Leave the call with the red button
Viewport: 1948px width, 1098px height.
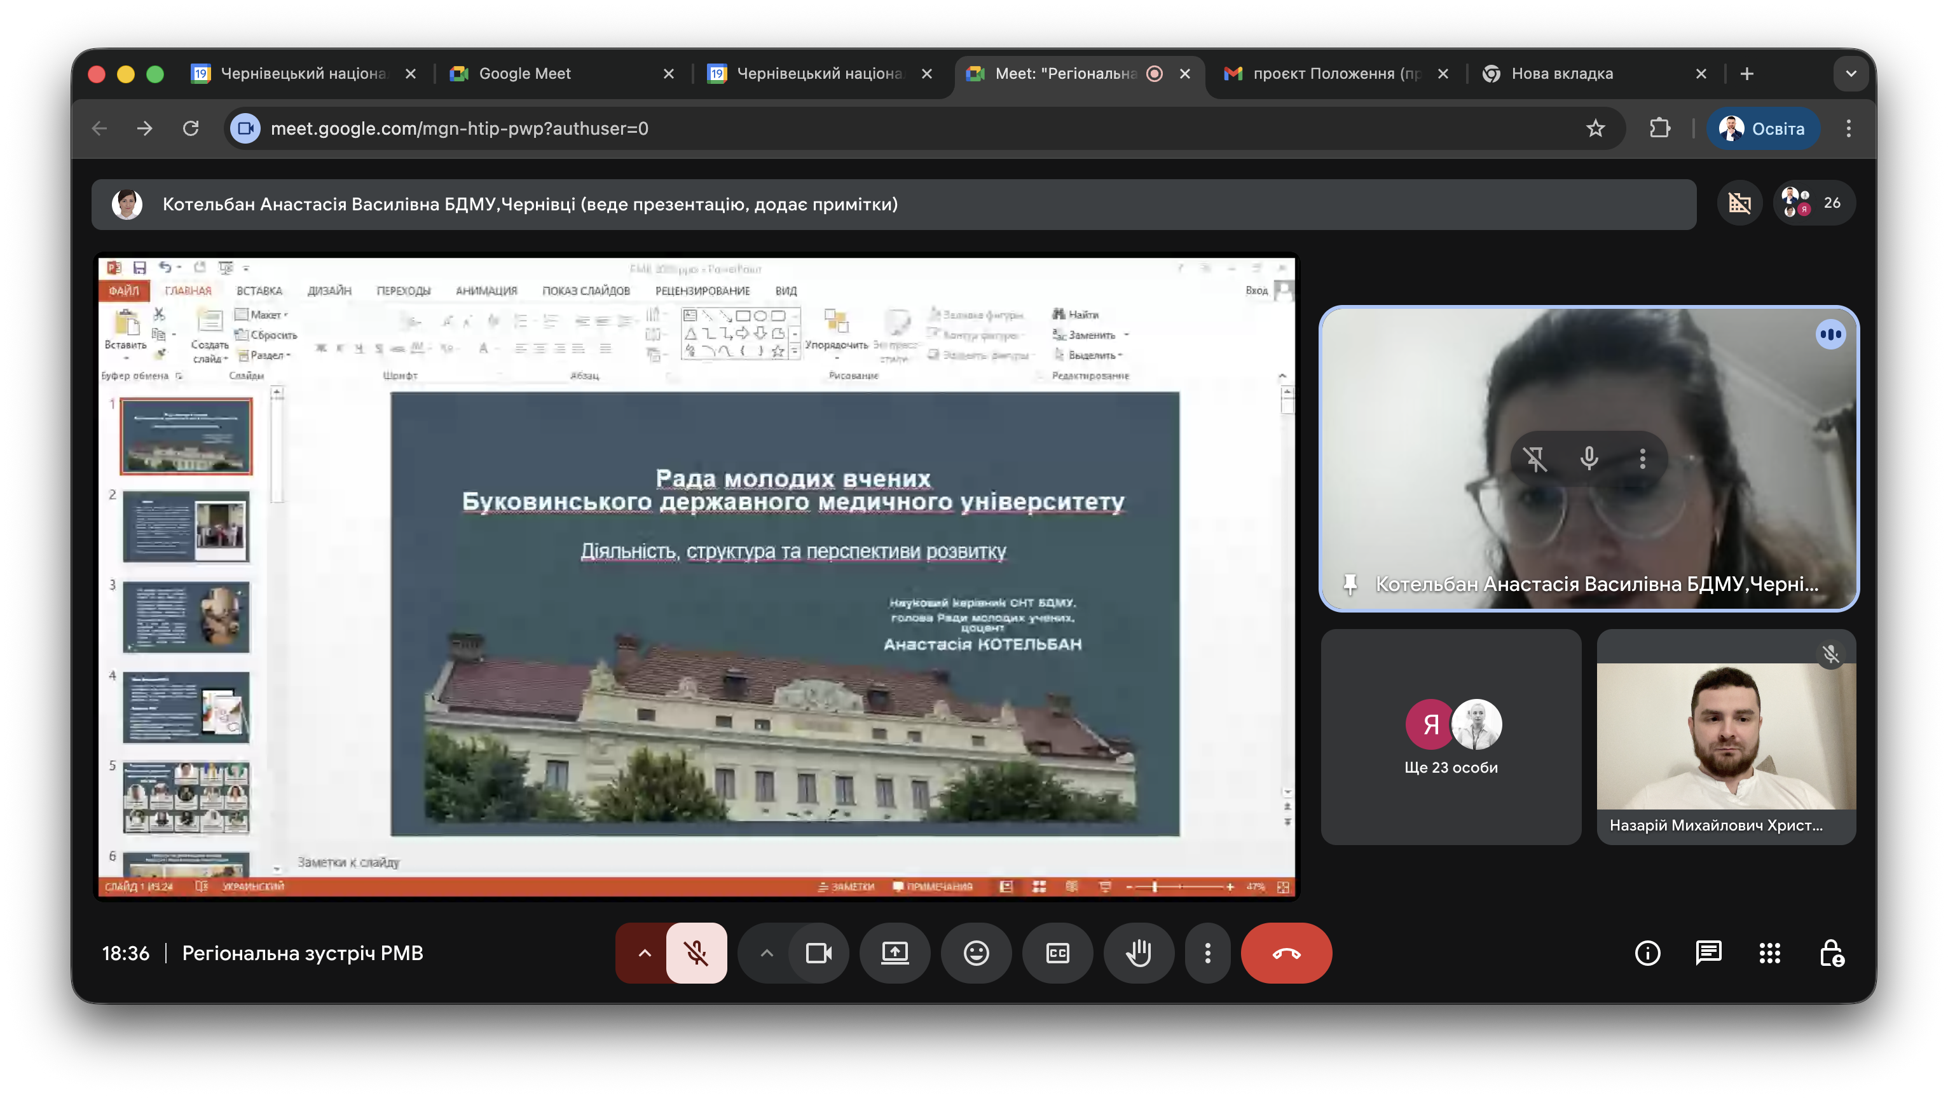pos(1286,953)
